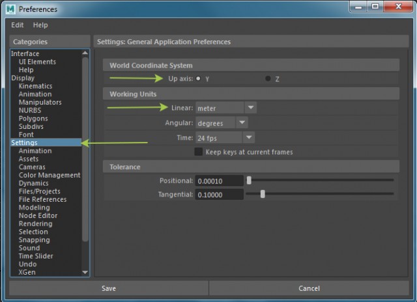Select the Undo category
This screenshot has width=417, height=302.
tap(27, 264)
